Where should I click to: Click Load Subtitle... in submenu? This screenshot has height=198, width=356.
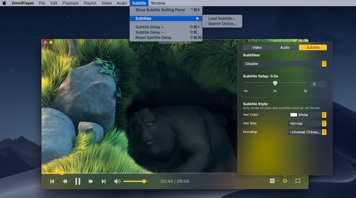(222, 18)
